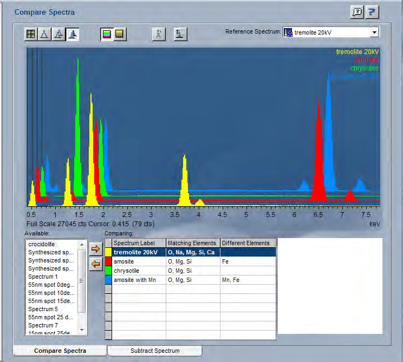Click the orange right arrow add button
This screenshot has width=403, height=362.
(96, 248)
